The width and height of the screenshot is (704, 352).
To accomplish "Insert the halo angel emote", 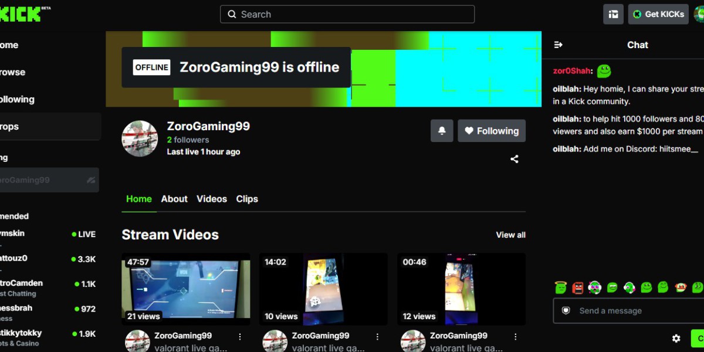I will [560, 287].
